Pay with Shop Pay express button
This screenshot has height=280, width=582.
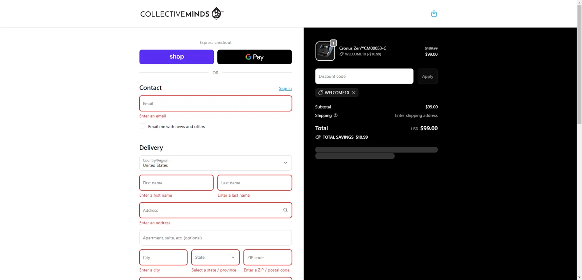(x=177, y=57)
